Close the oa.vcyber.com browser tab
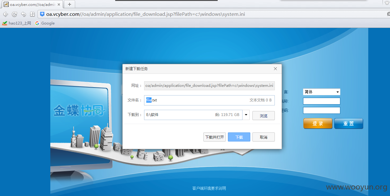 (59, 4)
